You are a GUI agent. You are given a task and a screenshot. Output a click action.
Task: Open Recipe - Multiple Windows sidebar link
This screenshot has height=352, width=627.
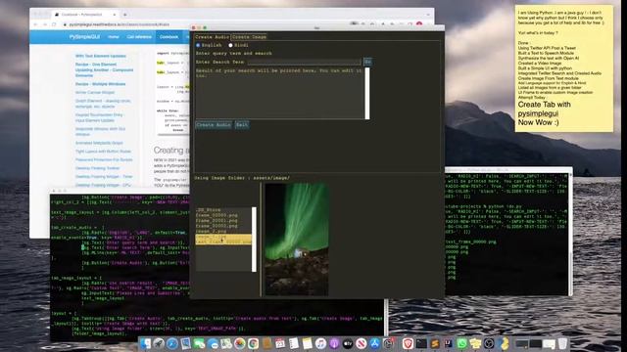tap(100, 84)
